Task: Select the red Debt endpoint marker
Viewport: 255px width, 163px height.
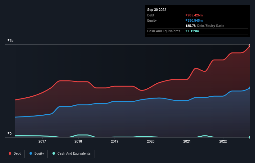Action: coord(250,46)
